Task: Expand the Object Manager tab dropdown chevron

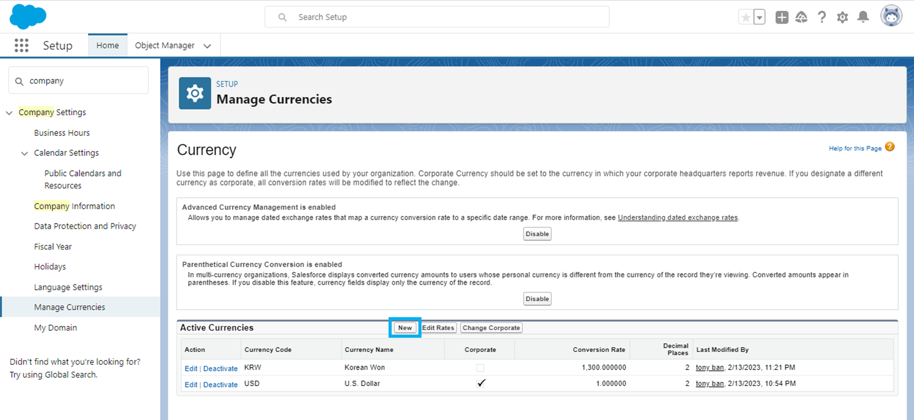Action: click(x=207, y=46)
